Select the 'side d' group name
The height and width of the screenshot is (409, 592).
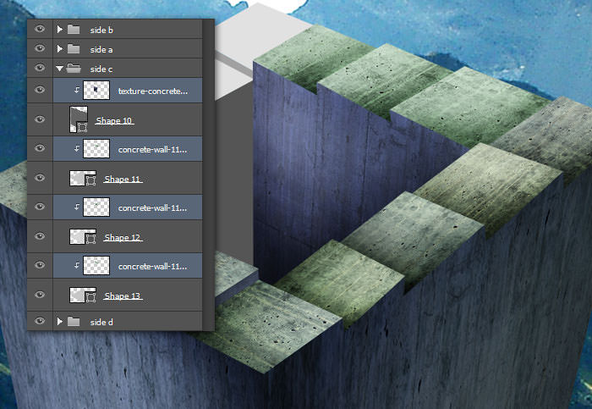click(x=101, y=322)
